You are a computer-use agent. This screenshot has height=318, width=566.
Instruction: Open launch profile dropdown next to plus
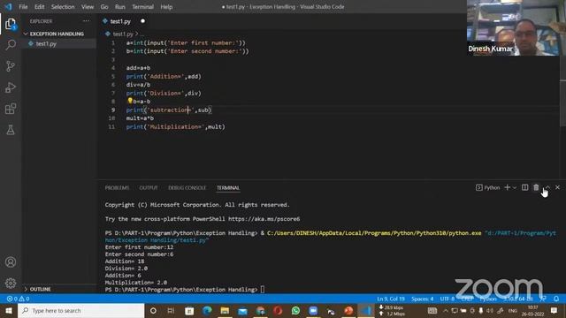coord(515,187)
